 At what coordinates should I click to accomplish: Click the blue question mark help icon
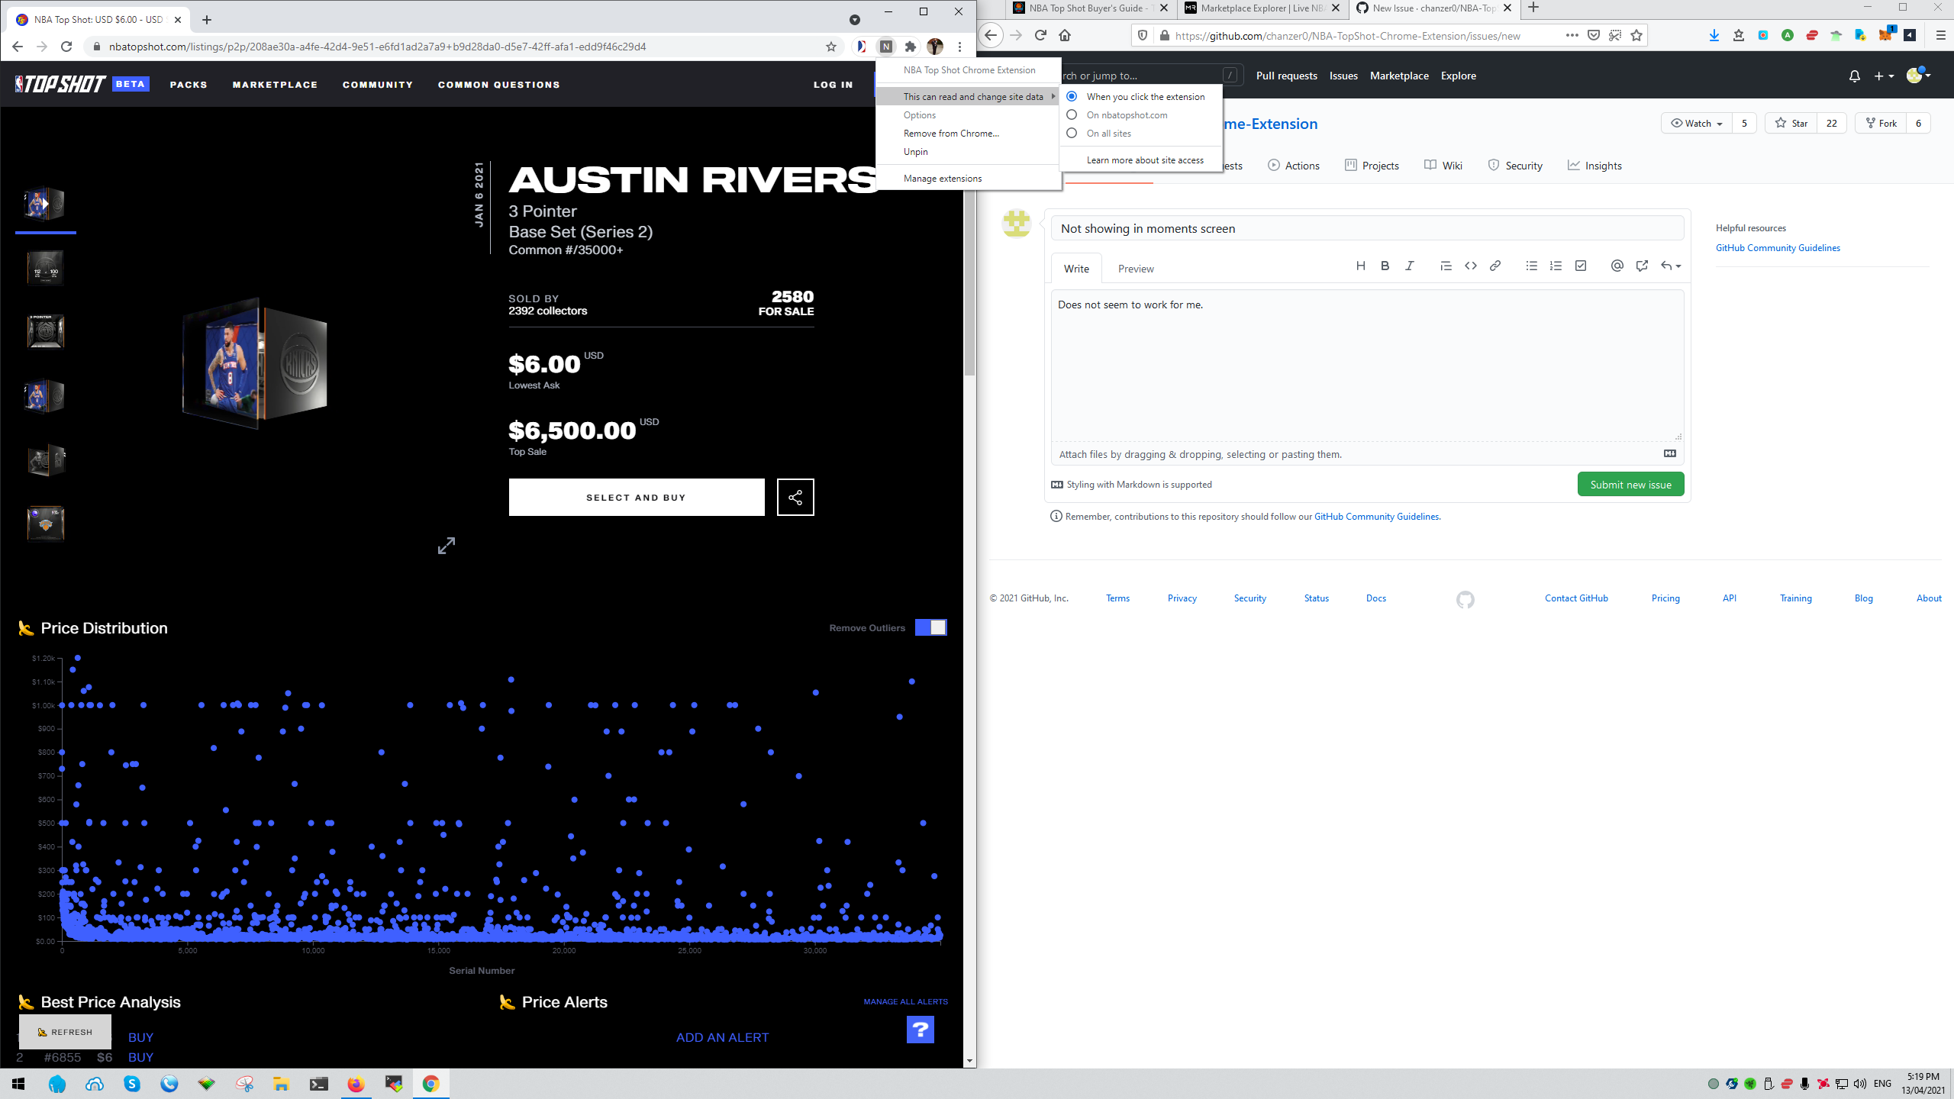[920, 1030]
